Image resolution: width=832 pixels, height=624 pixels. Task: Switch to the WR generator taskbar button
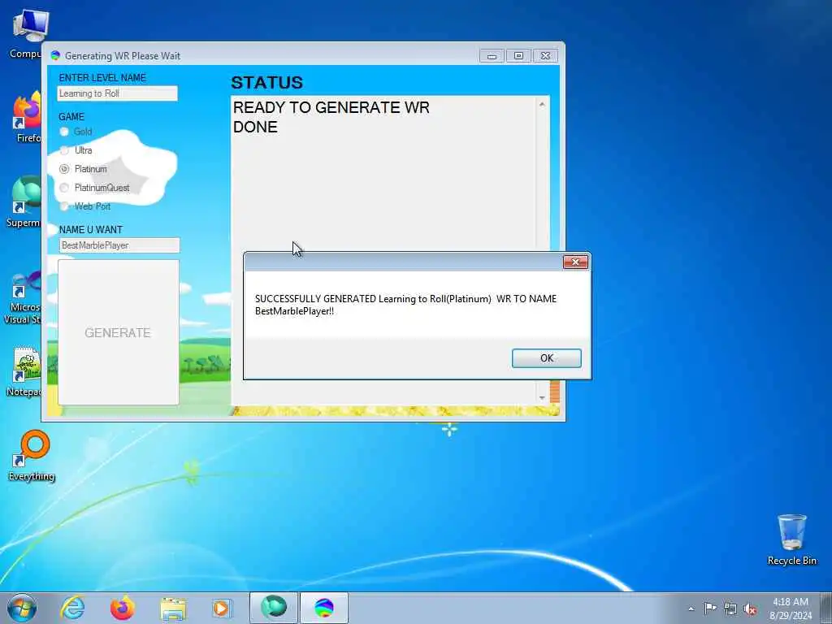coord(324,608)
